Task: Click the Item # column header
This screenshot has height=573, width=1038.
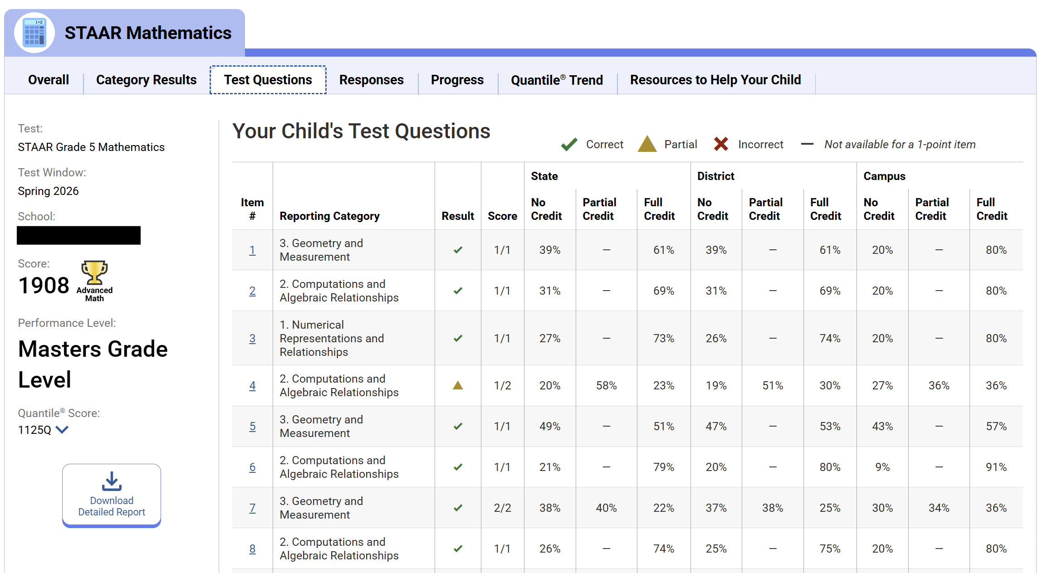Action: [252, 209]
